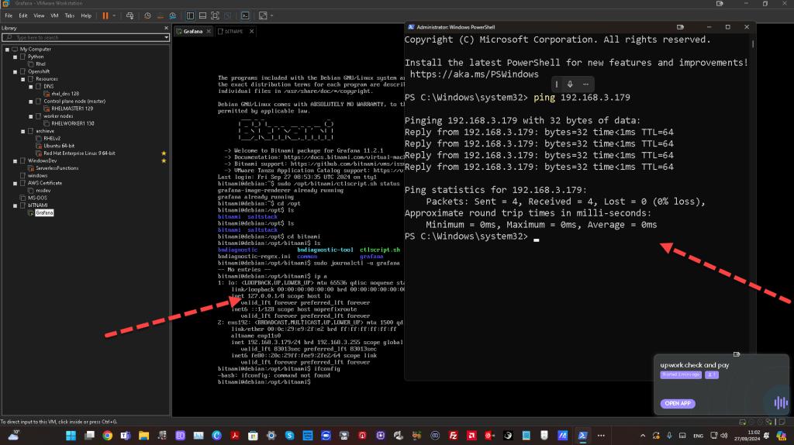Click the OPEN APP button

[x=678, y=403]
